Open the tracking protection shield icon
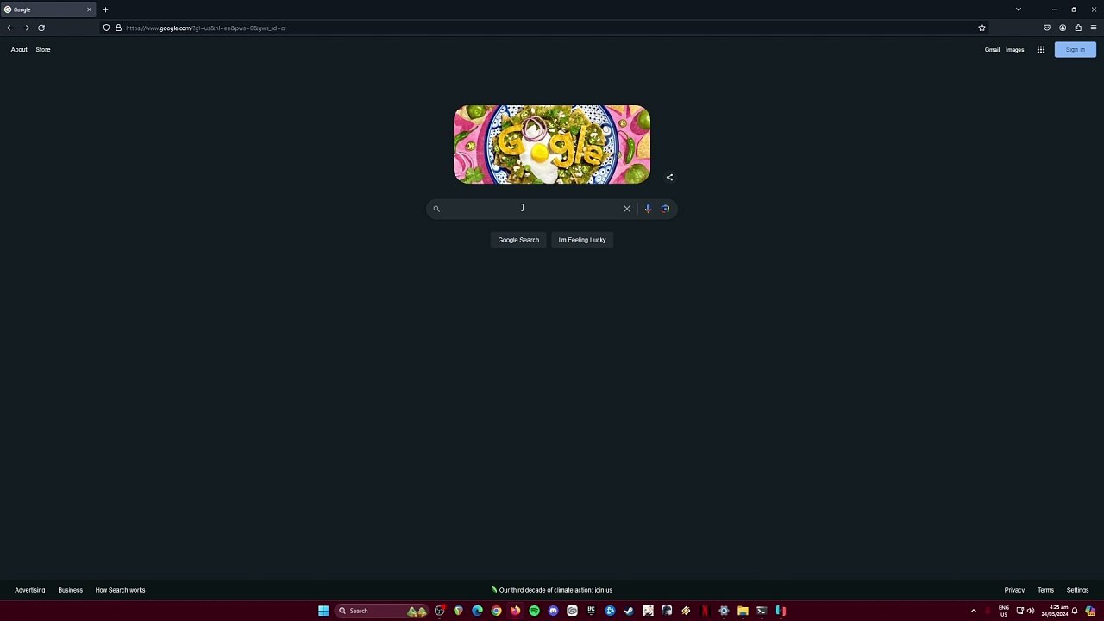Screen dimensions: 1104x621 point(107,28)
